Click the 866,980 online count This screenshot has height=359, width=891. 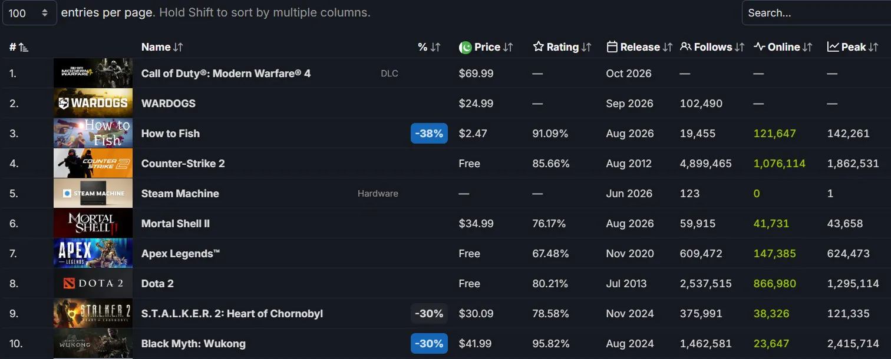pos(775,283)
